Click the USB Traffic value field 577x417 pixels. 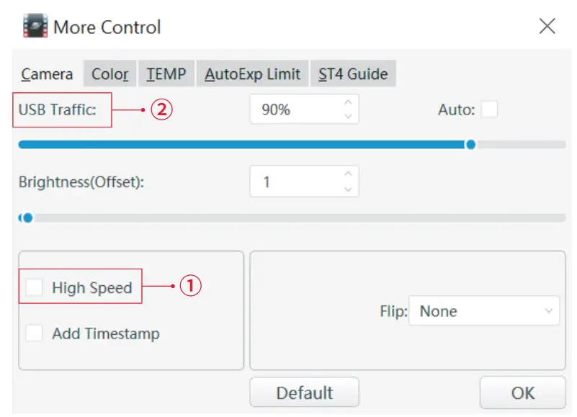[295, 109]
